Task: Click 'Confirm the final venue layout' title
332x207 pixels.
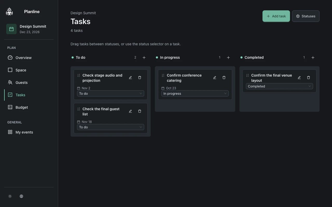Action: point(272,78)
